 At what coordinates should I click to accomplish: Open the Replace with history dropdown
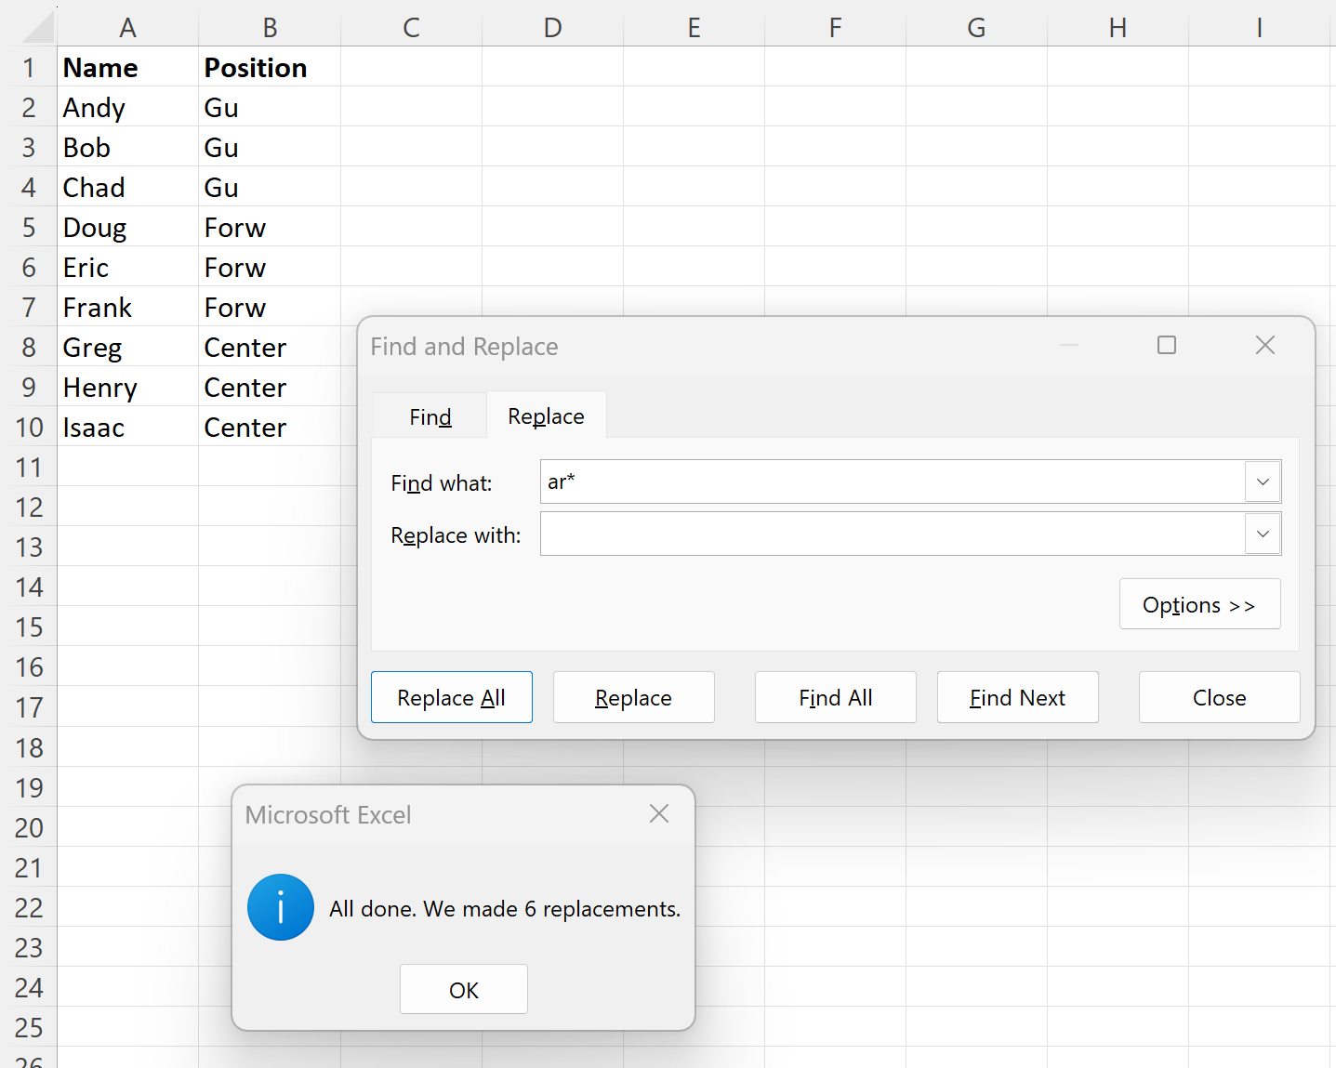point(1263,534)
